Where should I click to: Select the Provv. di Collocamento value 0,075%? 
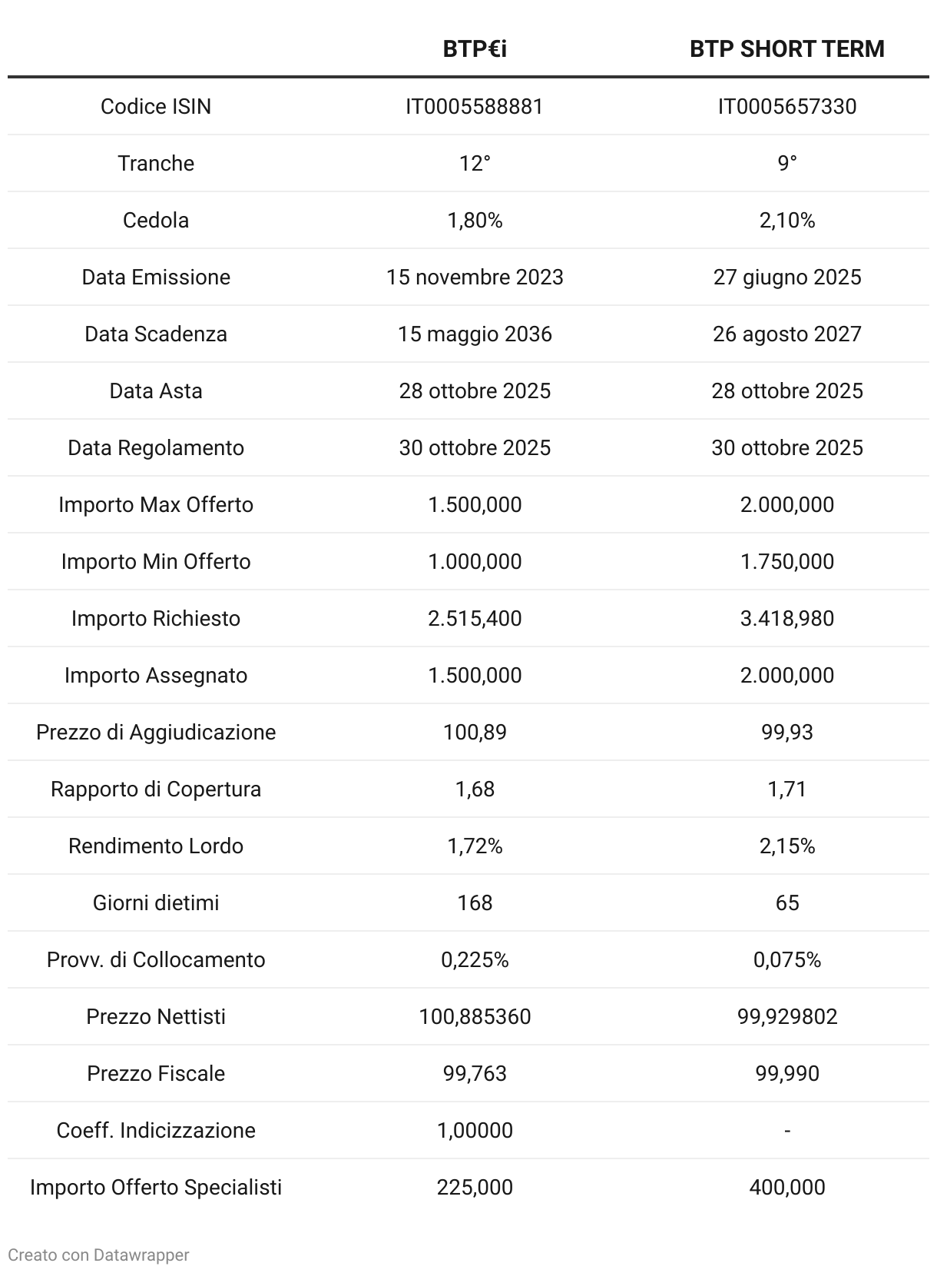click(x=786, y=959)
